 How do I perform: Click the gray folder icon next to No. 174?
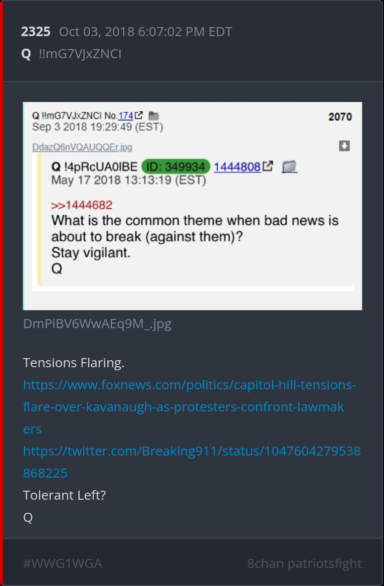click(153, 116)
